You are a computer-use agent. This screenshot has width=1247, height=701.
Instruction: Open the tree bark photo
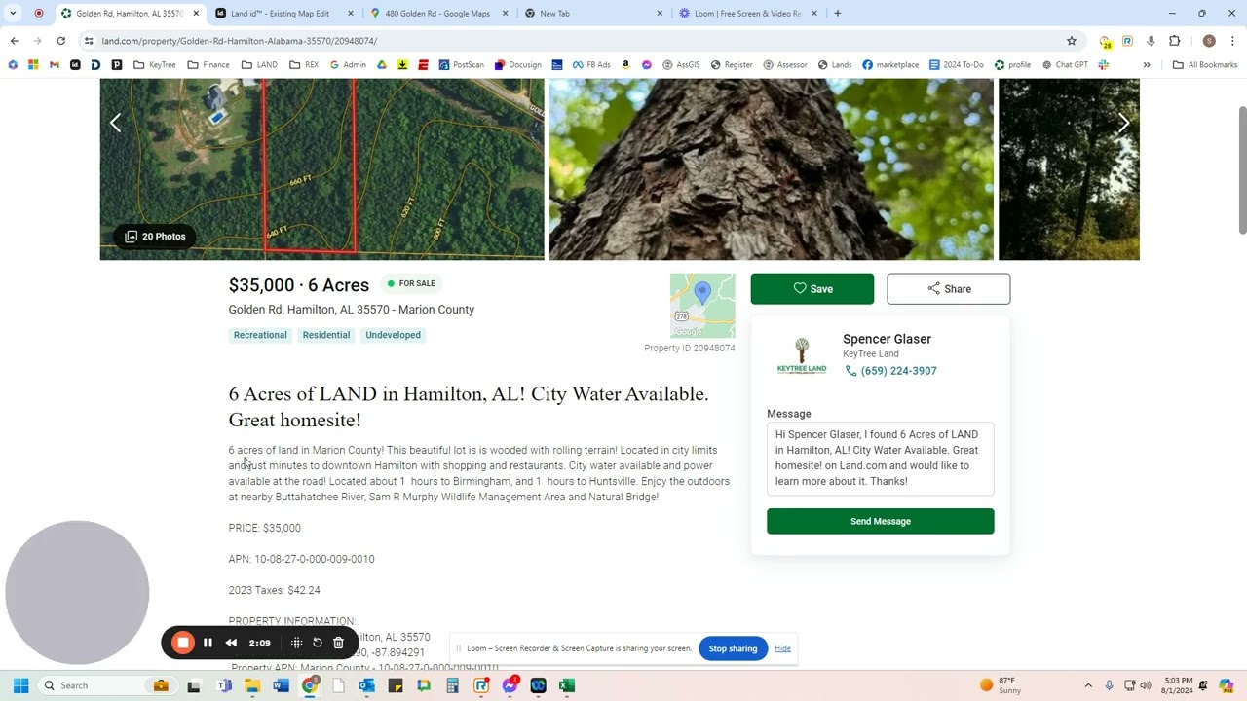[772, 169]
